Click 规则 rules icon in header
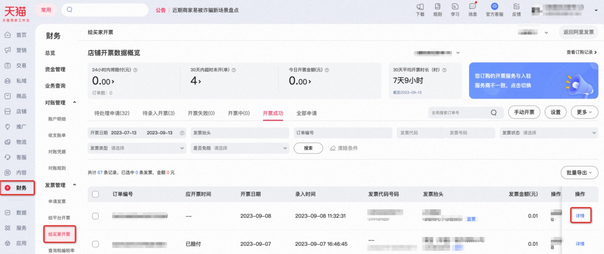Image resolution: width=604 pixels, height=254 pixels. [437, 7]
